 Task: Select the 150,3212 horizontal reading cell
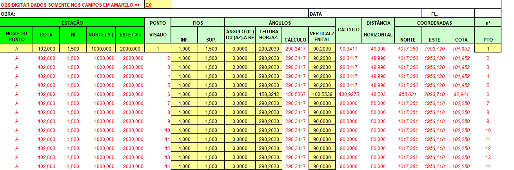pyautogui.click(x=269, y=94)
